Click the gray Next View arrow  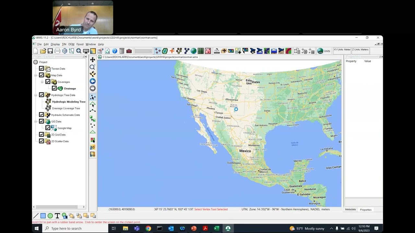(x=93, y=88)
